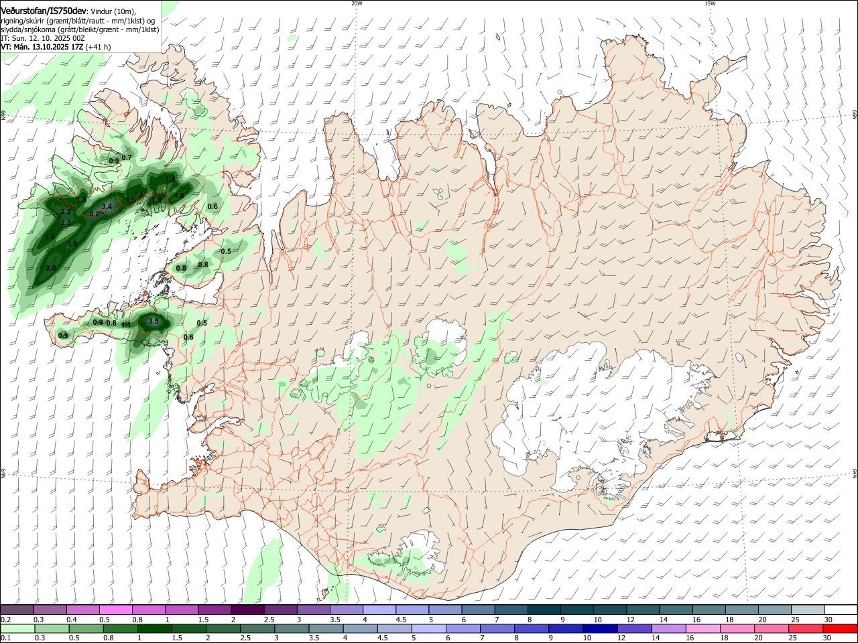
Task: Select the navy blue rain-scale swatch above 10
Action: [x=599, y=629]
